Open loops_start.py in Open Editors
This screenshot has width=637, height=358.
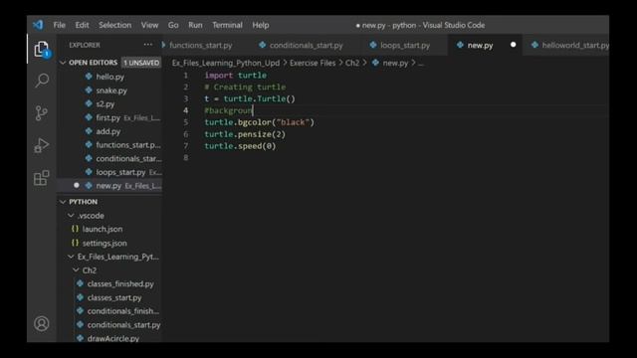point(120,172)
